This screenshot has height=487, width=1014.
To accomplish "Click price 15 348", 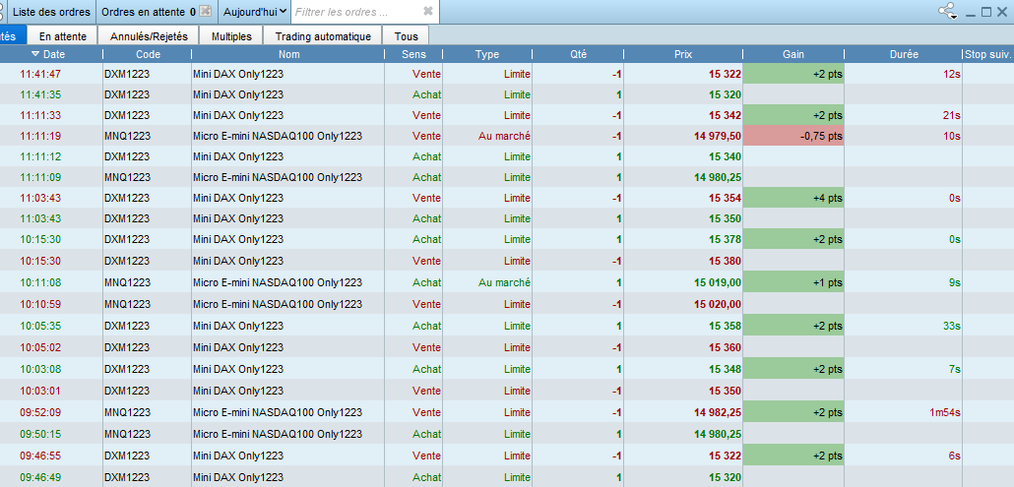I will point(725,369).
